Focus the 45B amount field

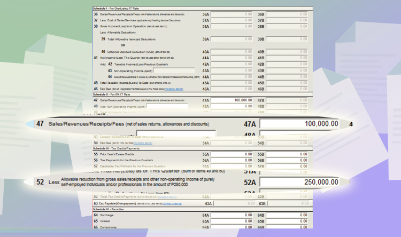pos(287,83)
